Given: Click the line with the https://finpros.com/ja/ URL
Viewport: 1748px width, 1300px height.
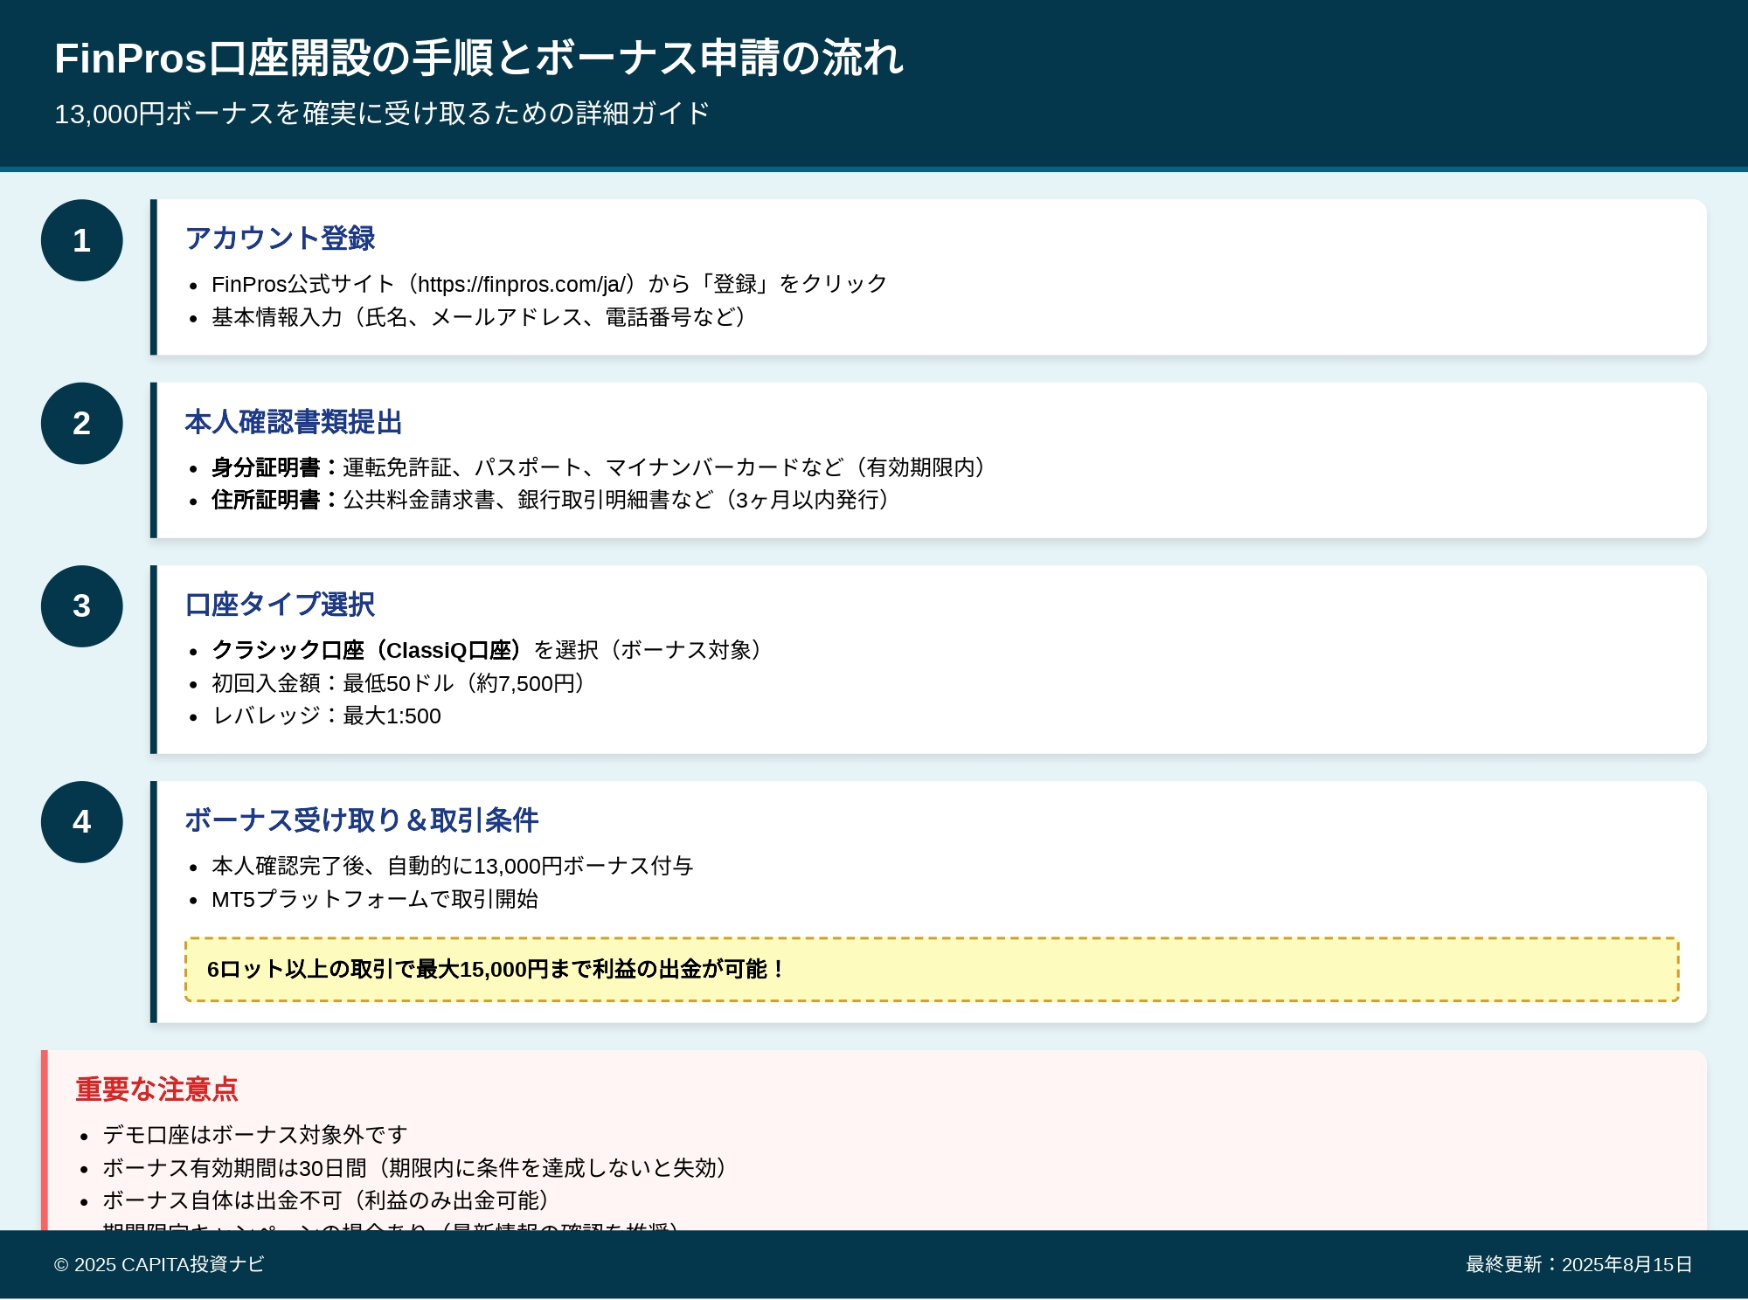Looking at the screenshot, I should click(x=550, y=284).
